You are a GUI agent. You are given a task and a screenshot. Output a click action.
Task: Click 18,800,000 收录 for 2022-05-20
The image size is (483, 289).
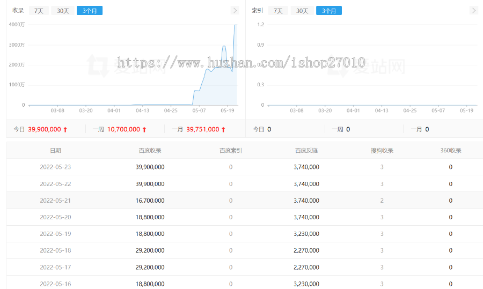(x=150, y=217)
